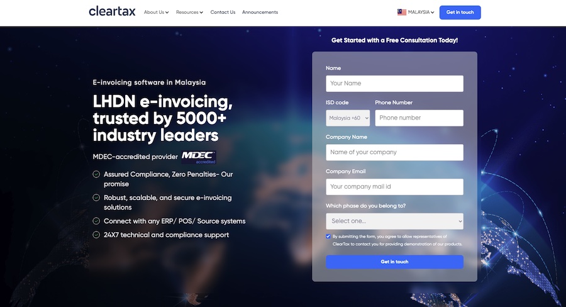Viewport: 566px width, 307px height.
Task: Focus the Phone number field
Action: coord(419,118)
